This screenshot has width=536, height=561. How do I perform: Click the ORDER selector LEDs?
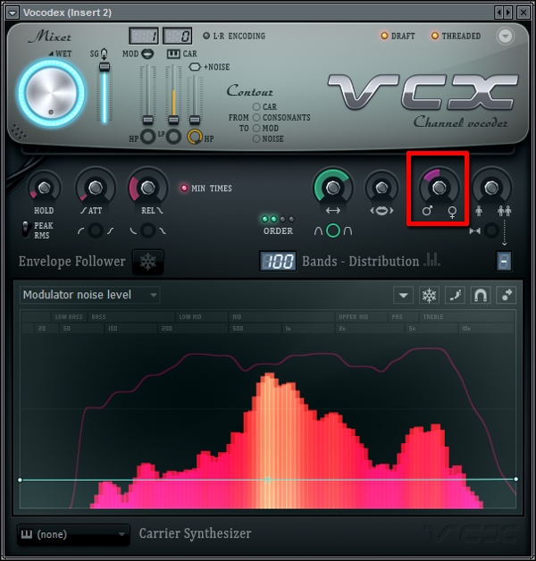coord(278,219)
